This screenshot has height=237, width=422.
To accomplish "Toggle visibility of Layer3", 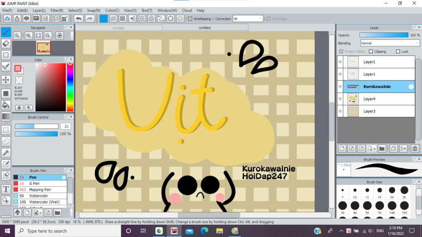I will [x=340, y=111].
